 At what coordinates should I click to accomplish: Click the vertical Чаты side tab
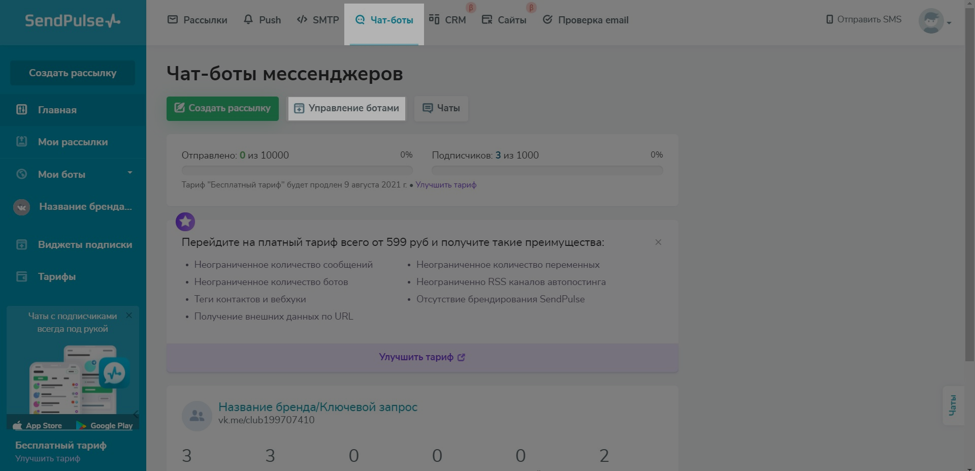pos(953,405)
